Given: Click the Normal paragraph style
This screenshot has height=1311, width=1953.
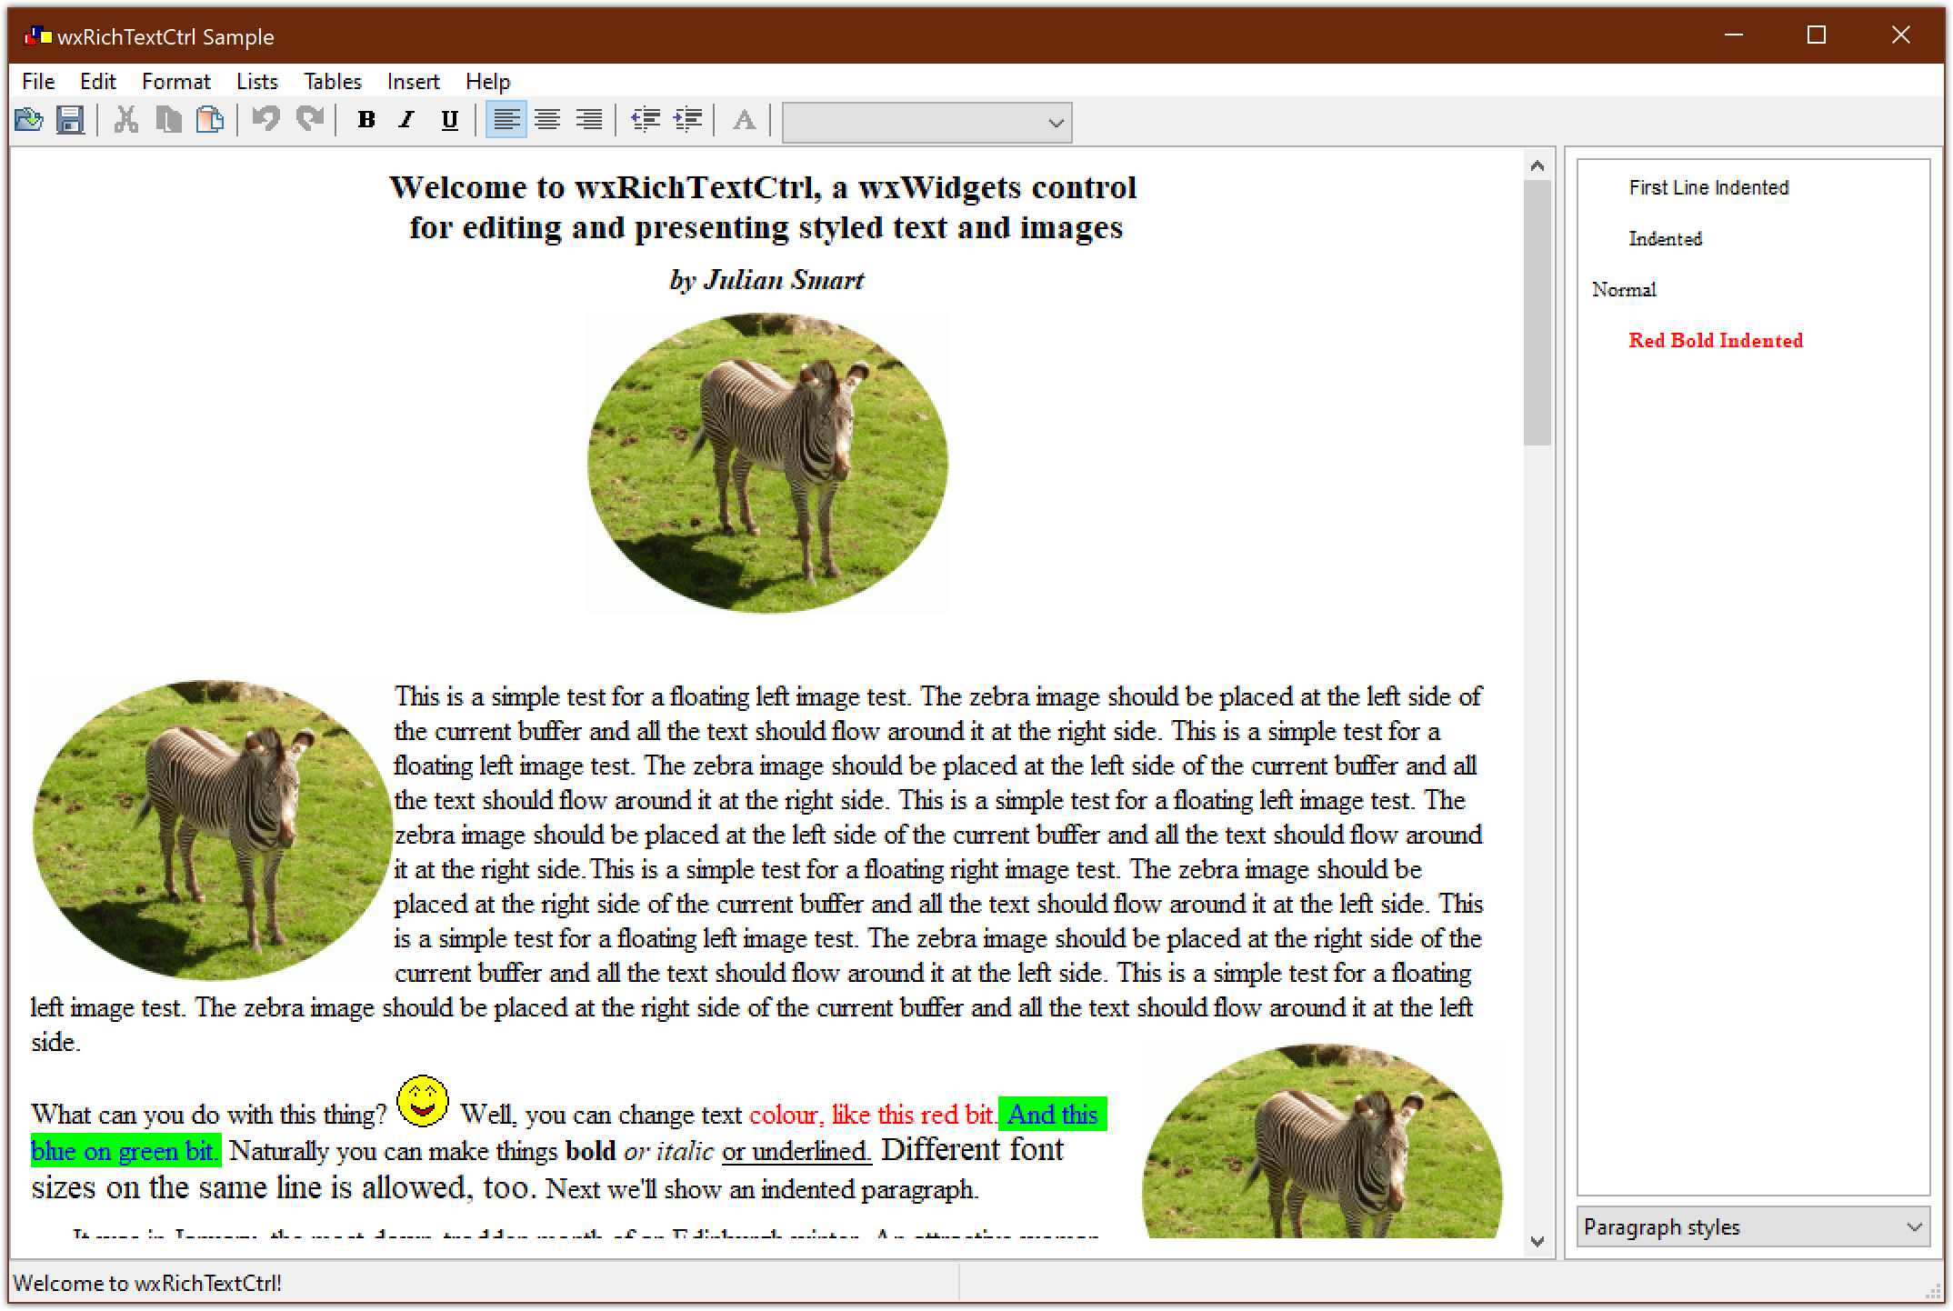Looking at the screenshot, I should (1619, 288).
